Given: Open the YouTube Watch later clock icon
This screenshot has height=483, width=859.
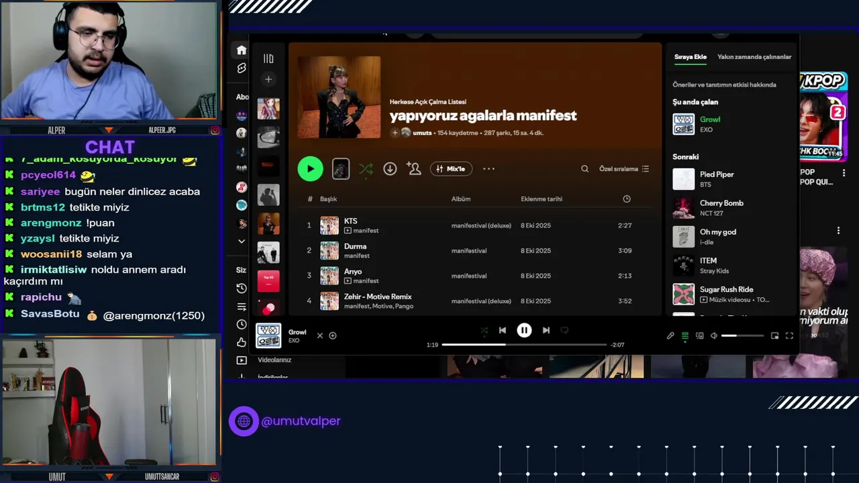Looking at the screenshot, I should point(242,325).
